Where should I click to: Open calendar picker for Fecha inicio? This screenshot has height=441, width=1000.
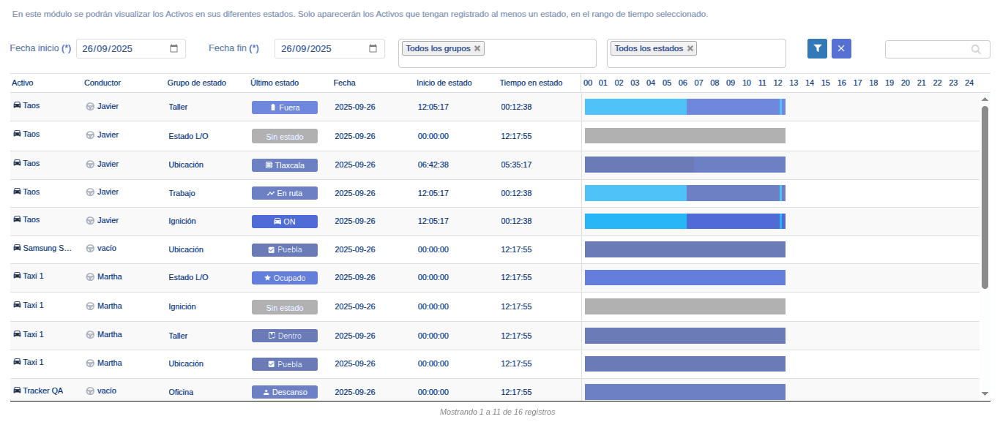click(x=173, y=48)
